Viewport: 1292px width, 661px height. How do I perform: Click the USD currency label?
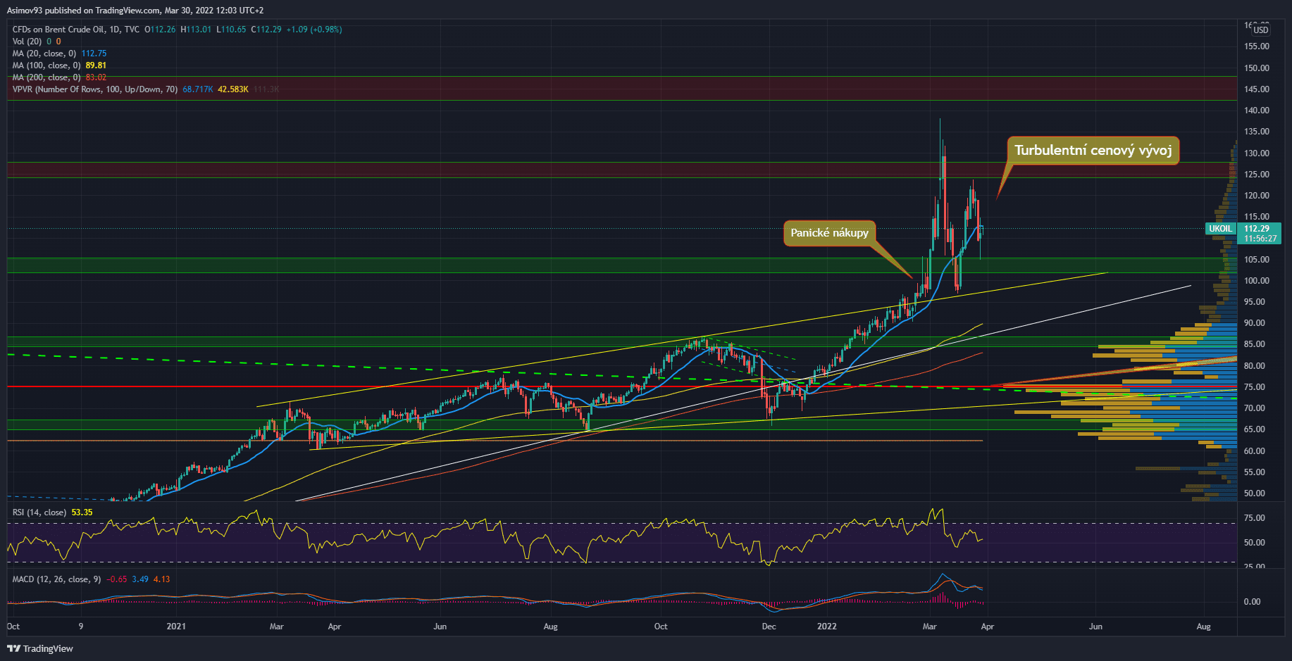[x=1260, y=30]
